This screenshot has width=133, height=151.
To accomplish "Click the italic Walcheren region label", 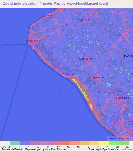I will pos(128,56).
